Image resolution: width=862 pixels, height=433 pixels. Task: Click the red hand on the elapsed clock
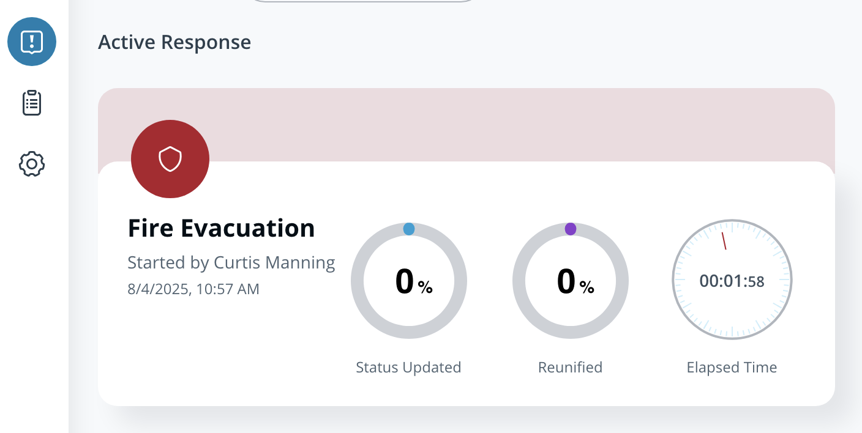click(724, 241)
